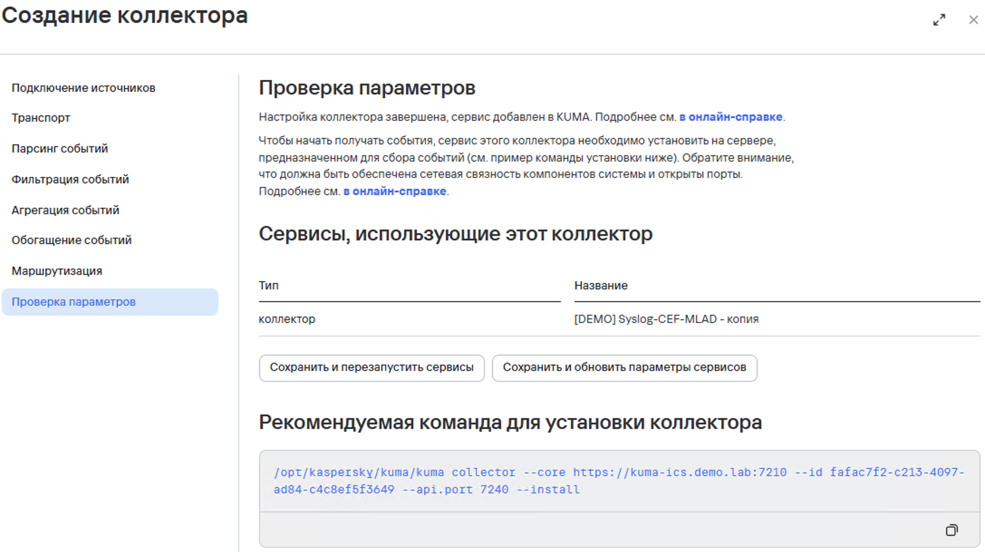Expand the collector creation window to fullscreen

point(939,20)
